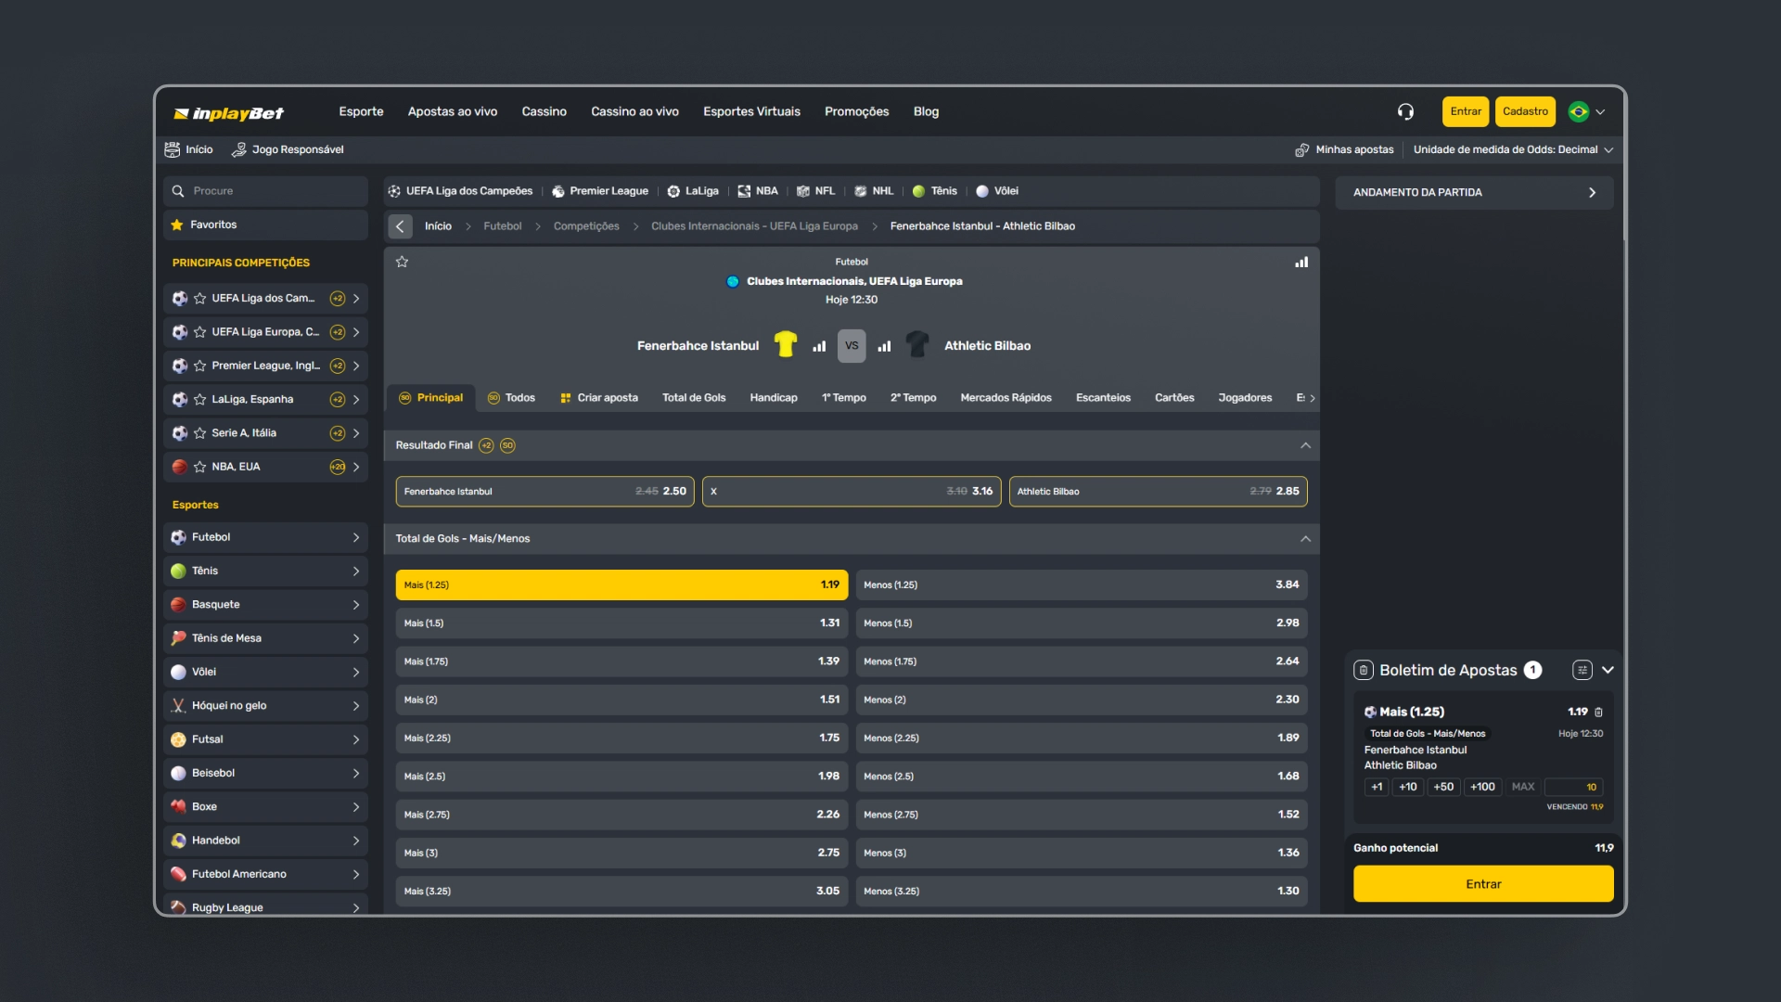Open live support headset icon
1781x1002 pixels.
(1405, 112)
